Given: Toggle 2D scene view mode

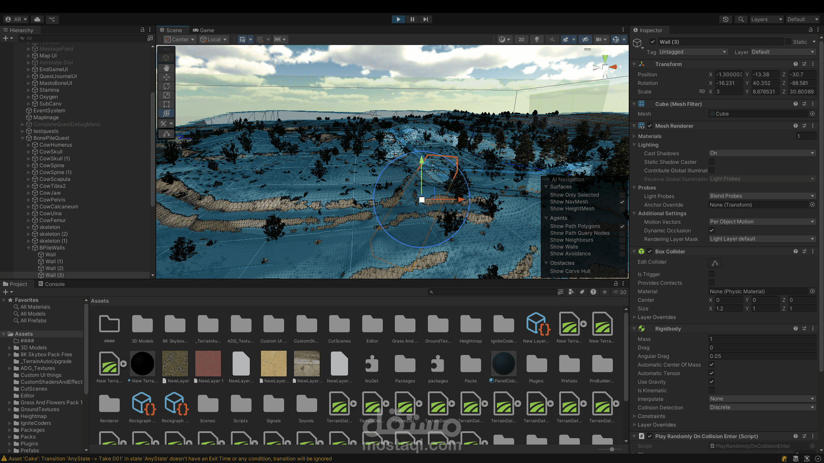Looking at the screenshot, I should 521,39.
